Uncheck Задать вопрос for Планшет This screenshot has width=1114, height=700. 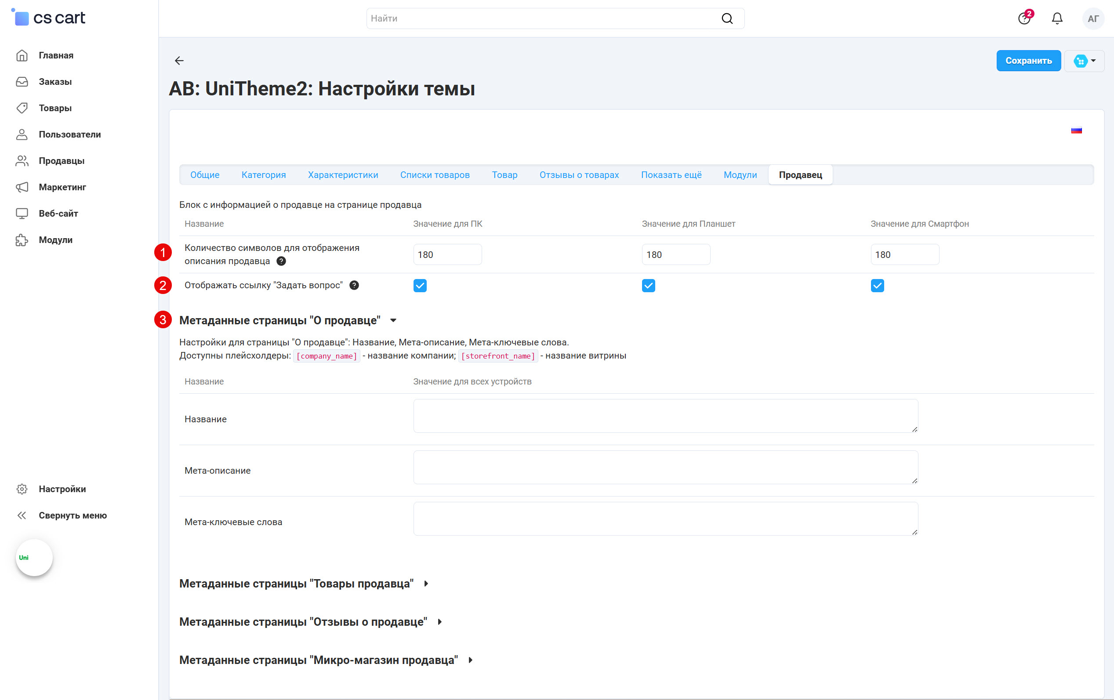pos(649,286)
